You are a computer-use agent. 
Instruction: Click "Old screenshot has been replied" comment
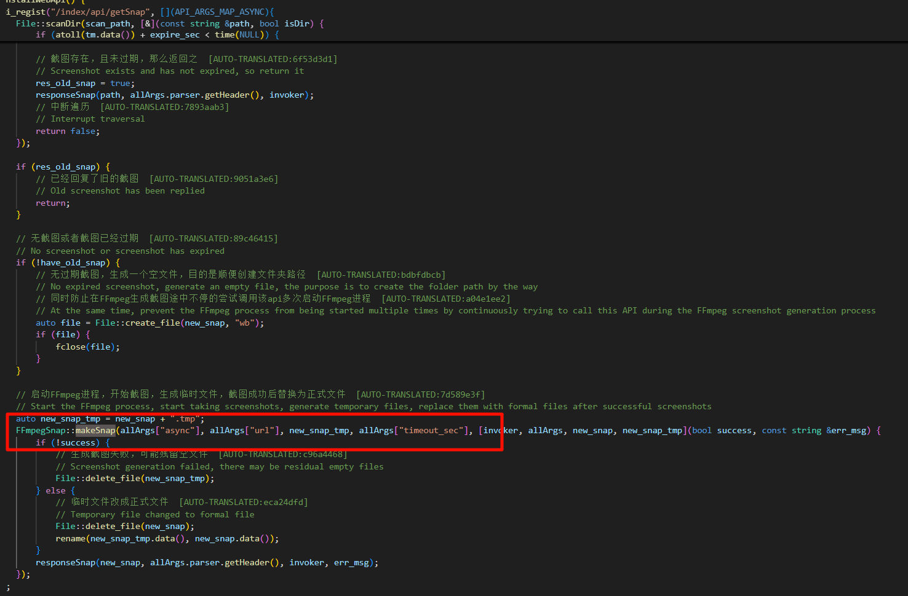(x=127, y=190)
